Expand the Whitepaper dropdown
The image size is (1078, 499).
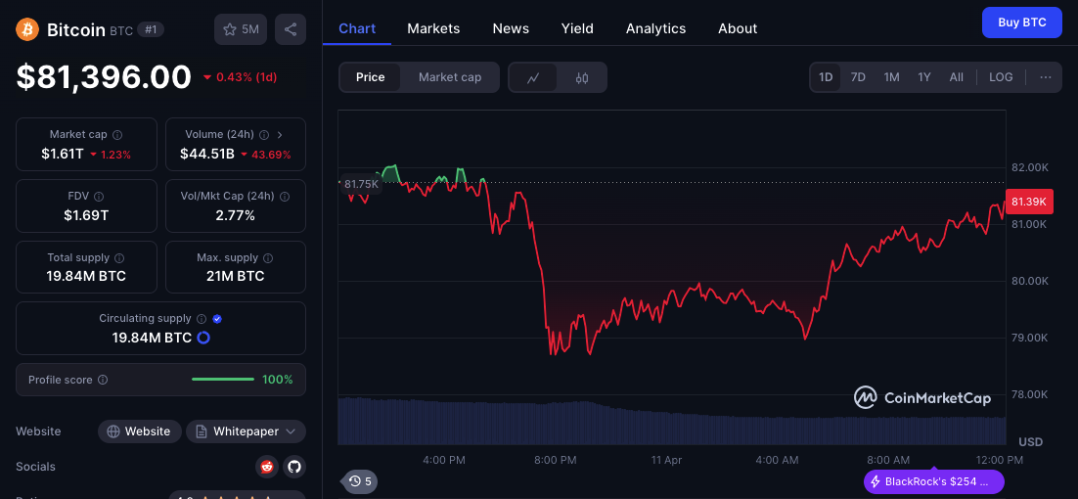[246, 431]
